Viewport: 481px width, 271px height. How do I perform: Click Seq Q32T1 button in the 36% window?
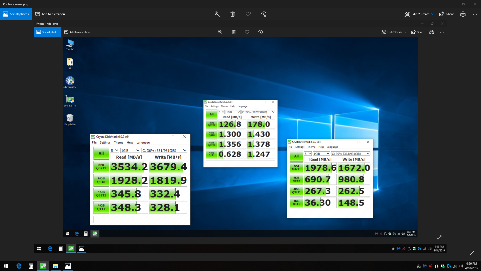[x=101, y=167]
